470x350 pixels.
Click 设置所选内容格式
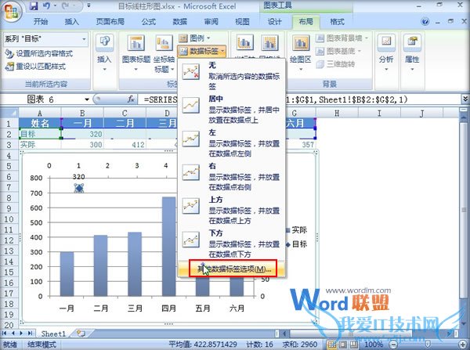click(39, 54)
